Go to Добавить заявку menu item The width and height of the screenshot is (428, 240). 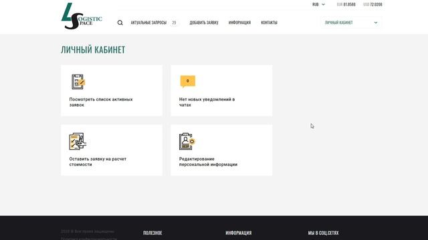[x=204, y=23]
